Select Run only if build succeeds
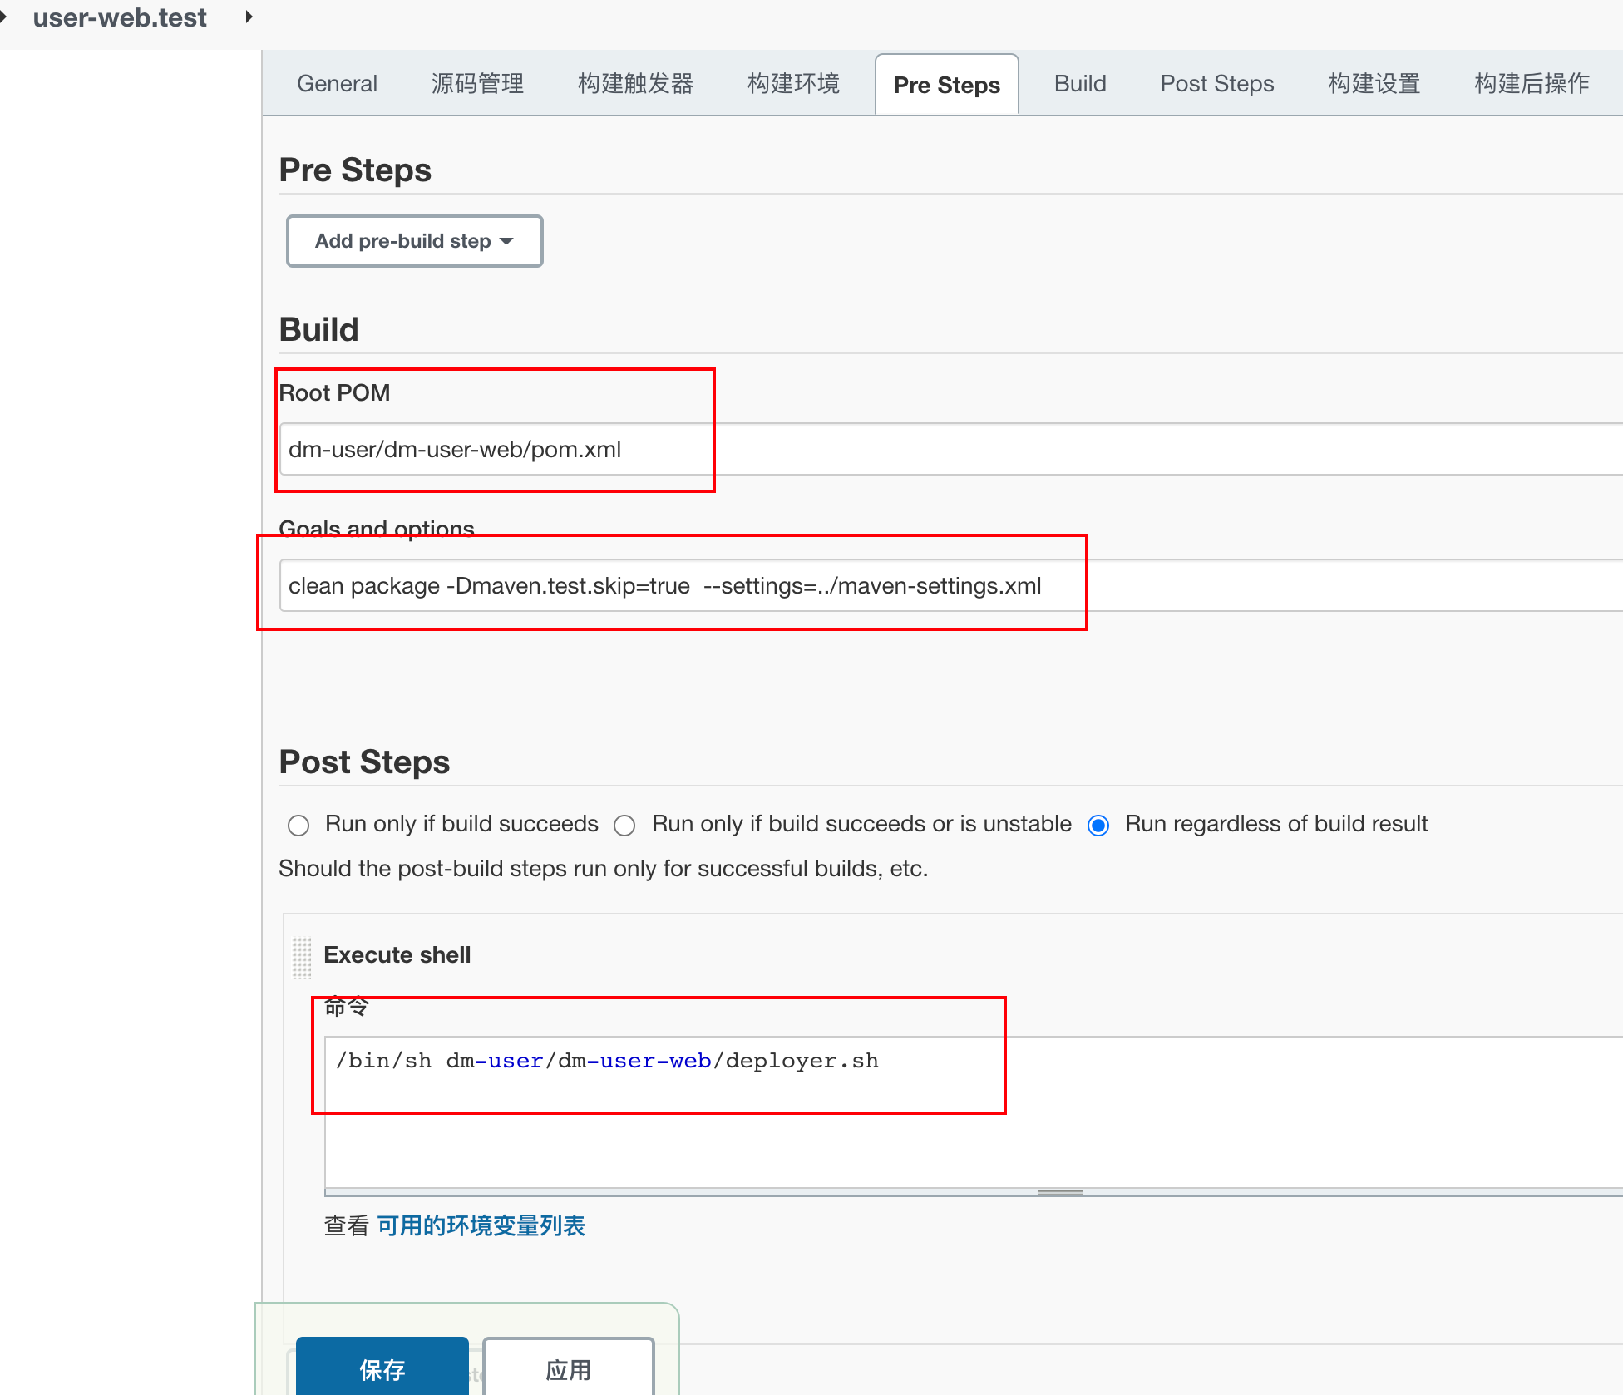Viewport: 1623px width, 1395px height. pos(298,826)
